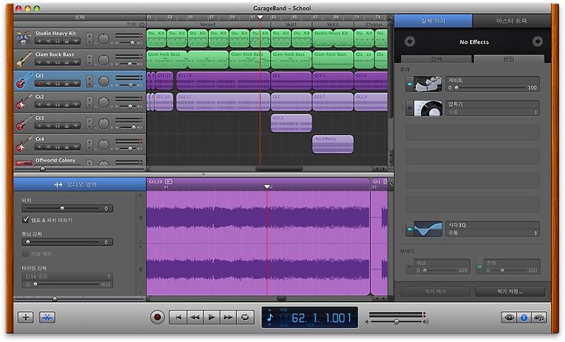The image size is (565, 342).
Task: Open the 1/16 note timing popup
Action: (67, 276)
